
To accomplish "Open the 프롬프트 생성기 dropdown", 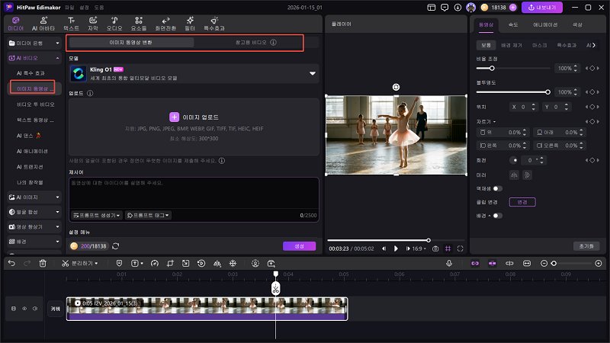I will pos(97,215).
